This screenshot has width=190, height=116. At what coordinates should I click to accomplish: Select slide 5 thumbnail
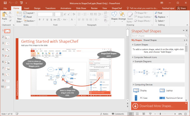pyautogui.click(x=7, y=56)
